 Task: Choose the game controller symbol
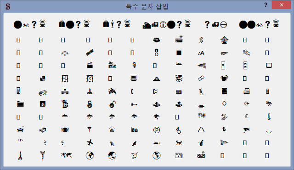(x=112, y=91)
